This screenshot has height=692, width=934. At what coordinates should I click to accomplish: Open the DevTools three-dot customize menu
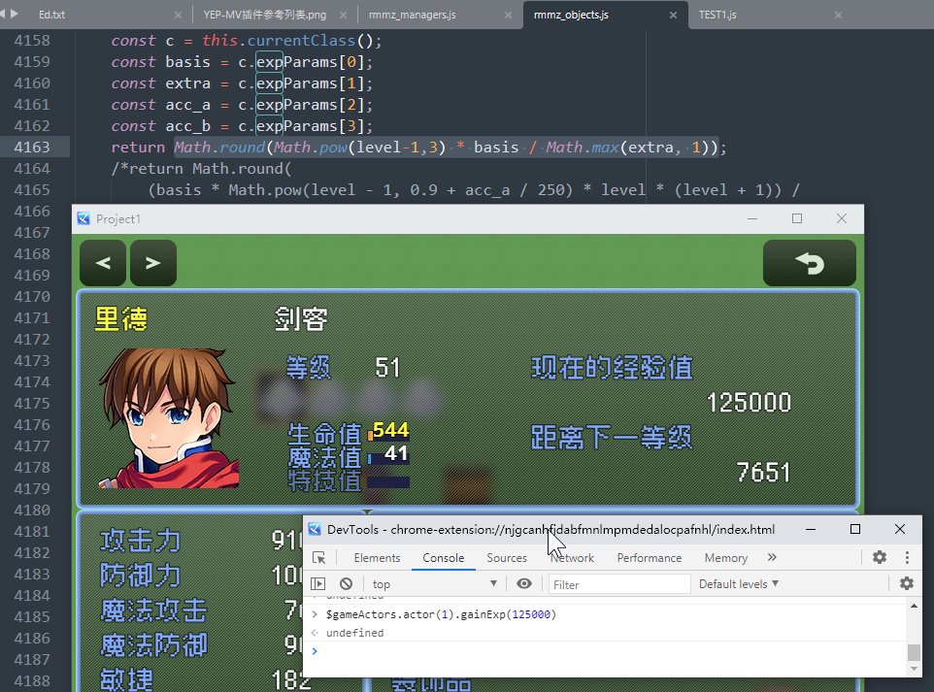pyautogui.click(x=907, y=557)
